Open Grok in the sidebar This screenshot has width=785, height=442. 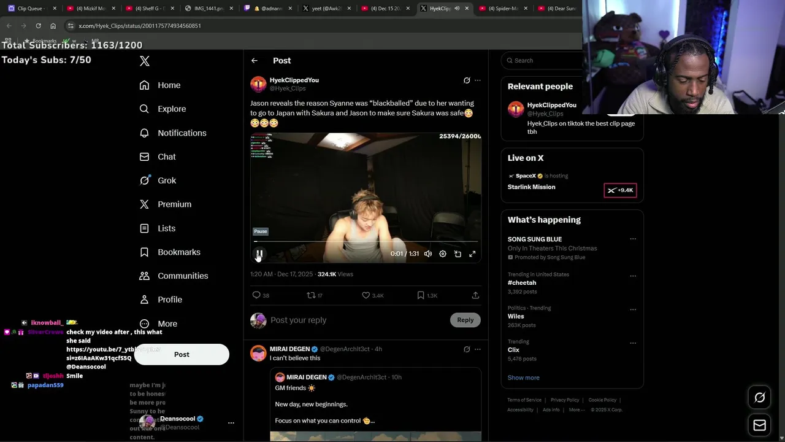coord(158,180)
